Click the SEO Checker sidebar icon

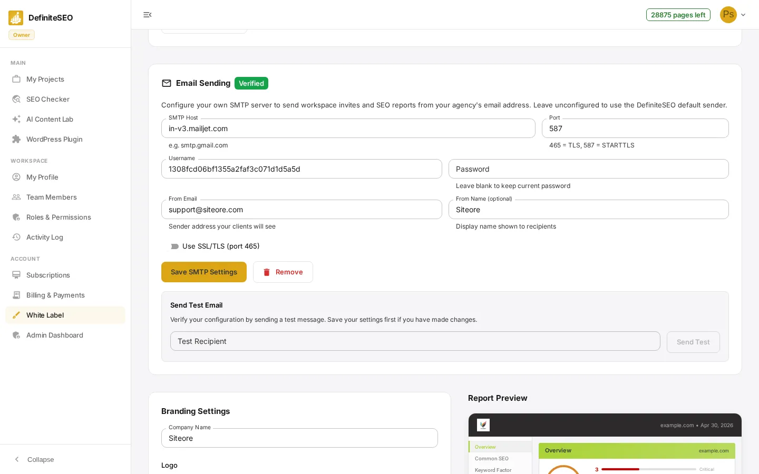16,99
